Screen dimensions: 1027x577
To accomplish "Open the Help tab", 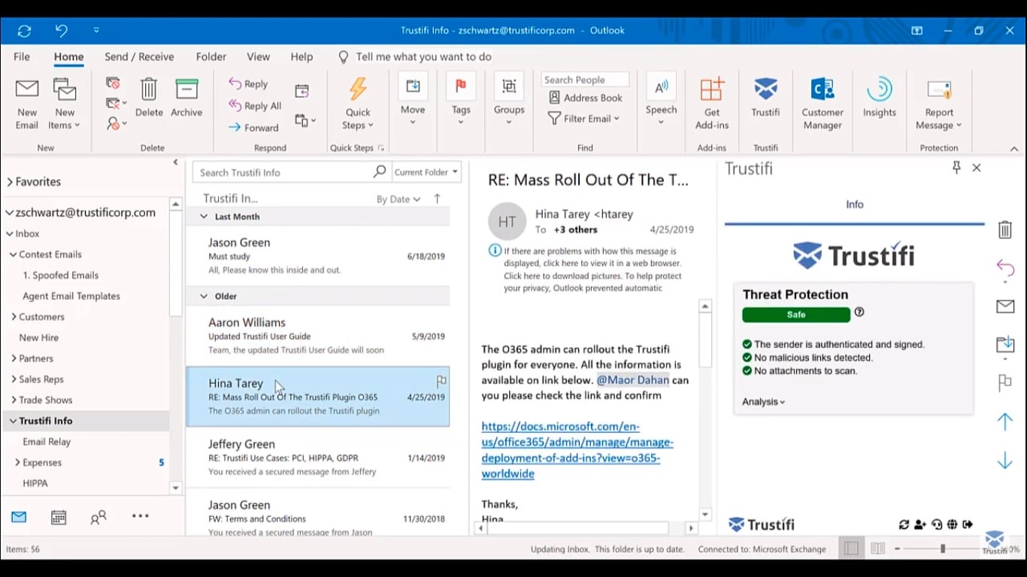I will pyautogui.click(x=301, y=57).
